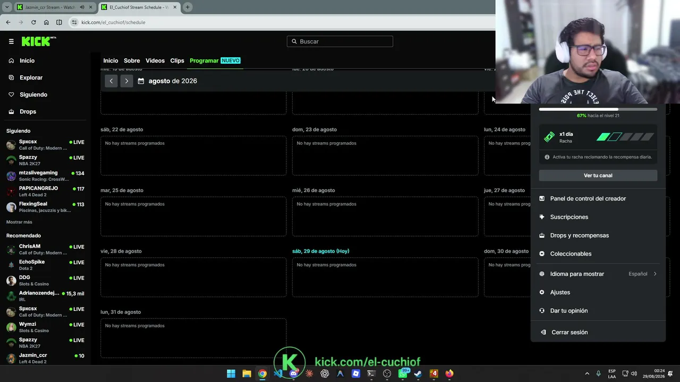Open a new browser tab

coord(188,7)
